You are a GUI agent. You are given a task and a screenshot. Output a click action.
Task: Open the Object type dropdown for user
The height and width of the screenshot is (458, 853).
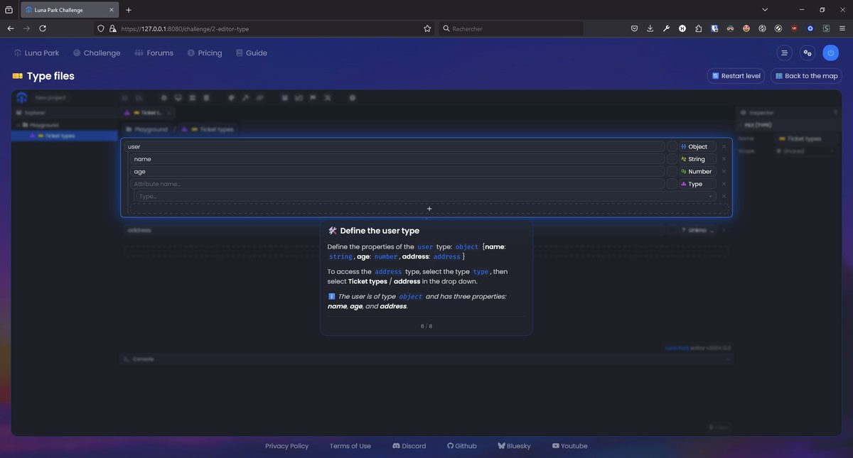coord(697,147)
